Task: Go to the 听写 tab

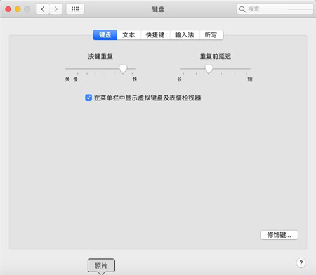Action: [211, 35]
